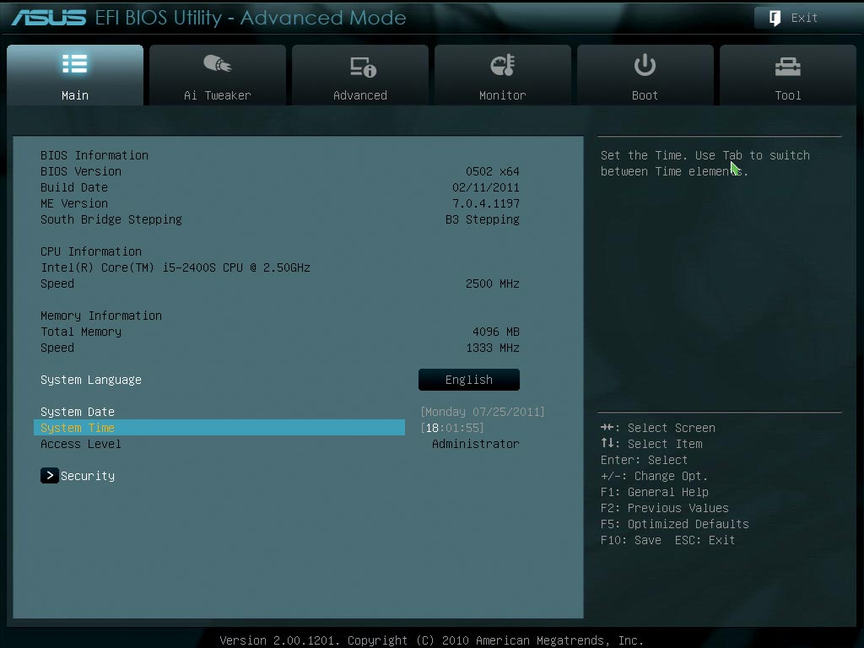Switch to the Boot tab label
Screen dimensions: 864x648
coord(645,95)
